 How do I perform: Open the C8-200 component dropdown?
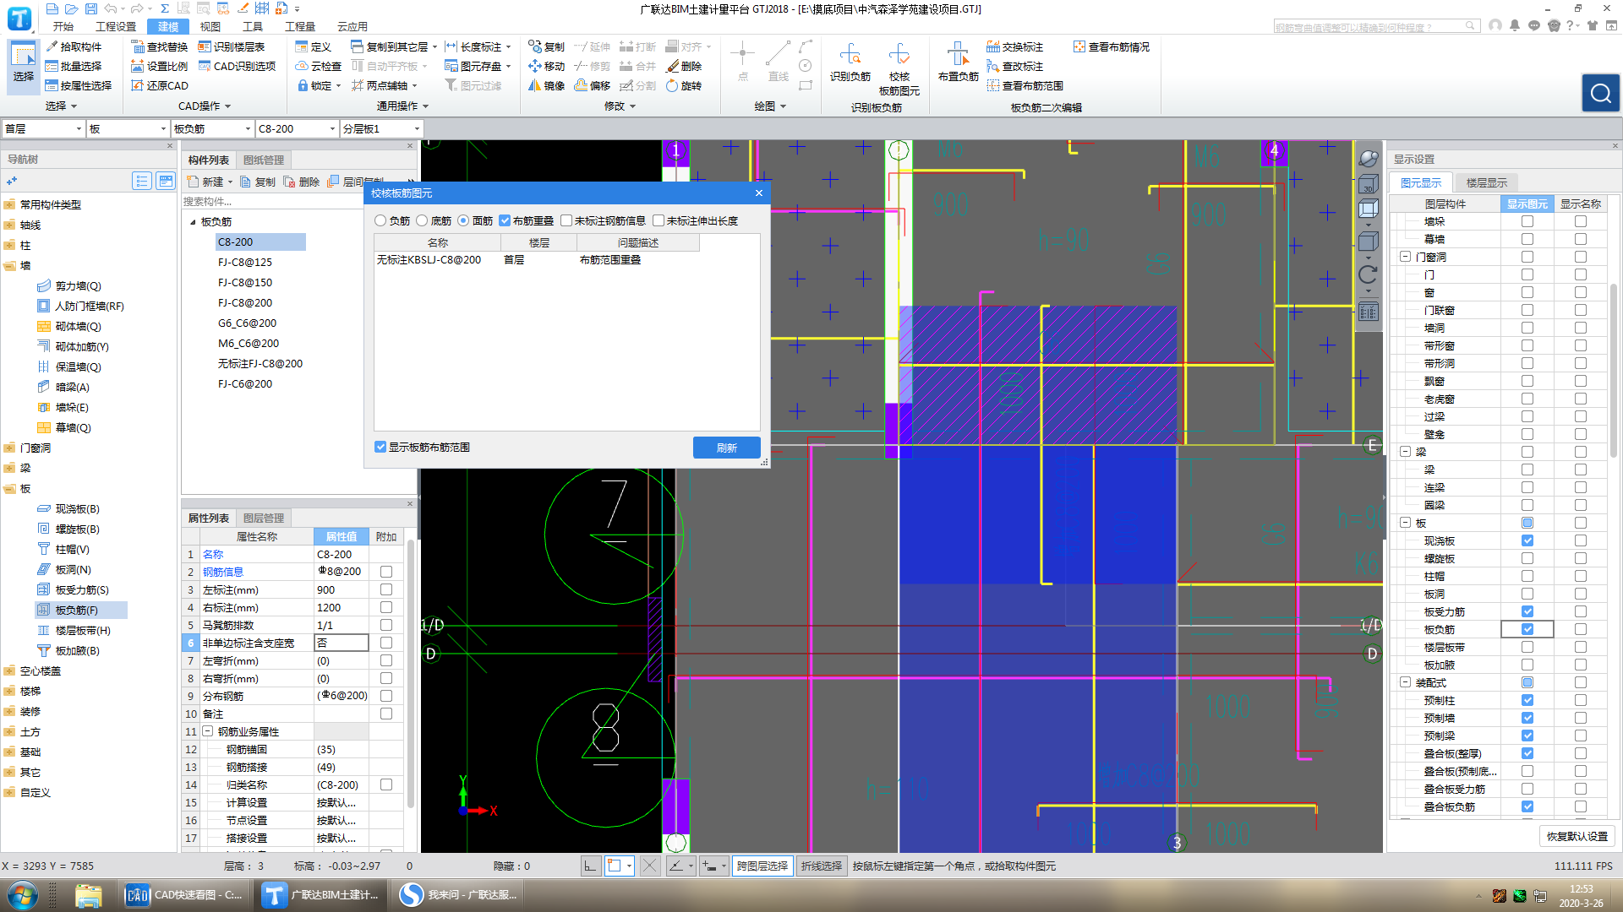pos(296,128)
